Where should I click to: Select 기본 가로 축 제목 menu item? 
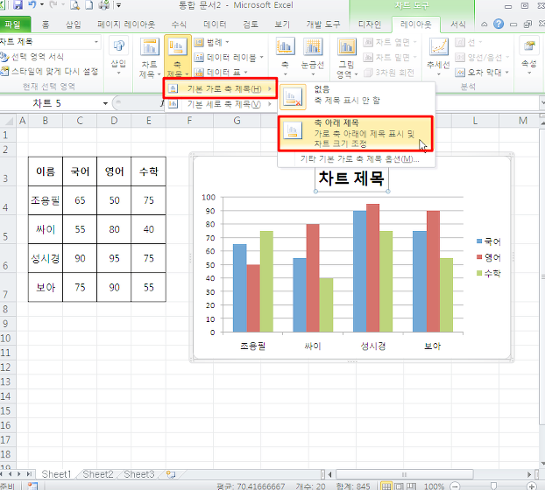(x=220, y=88)
